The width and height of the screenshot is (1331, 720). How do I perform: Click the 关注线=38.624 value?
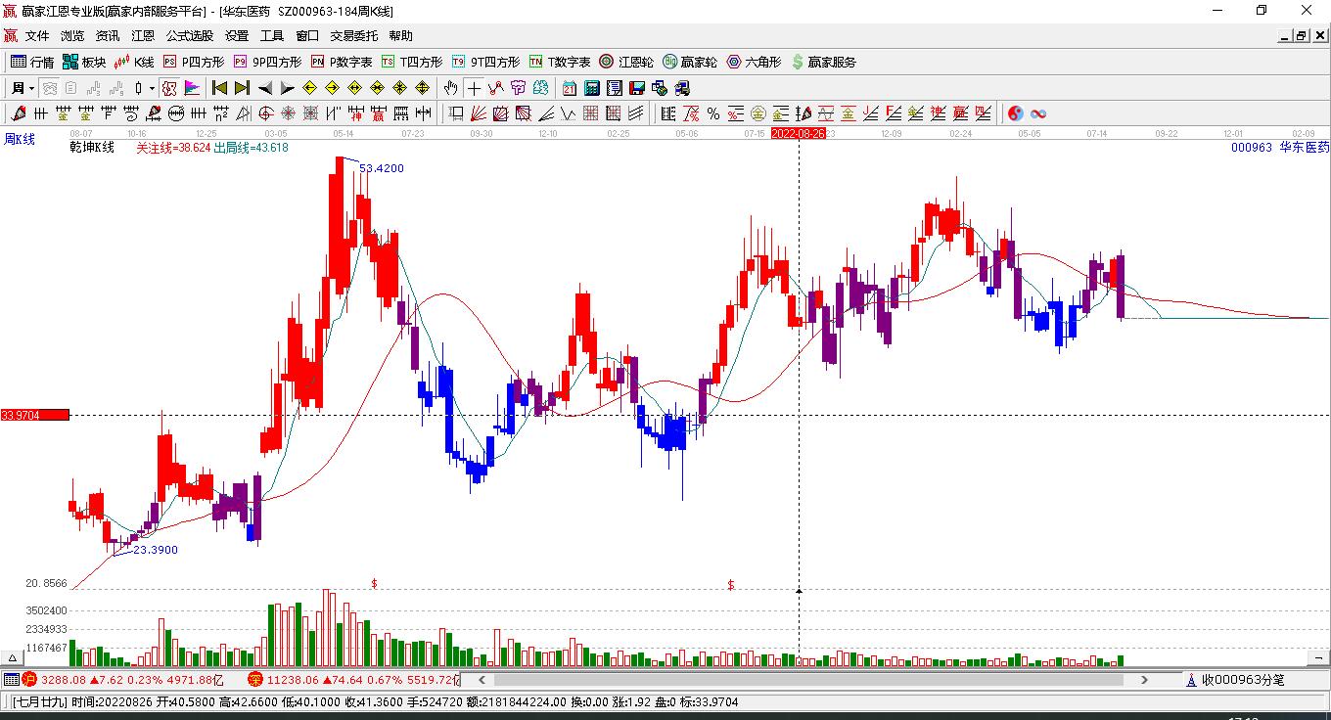[173, 148]
